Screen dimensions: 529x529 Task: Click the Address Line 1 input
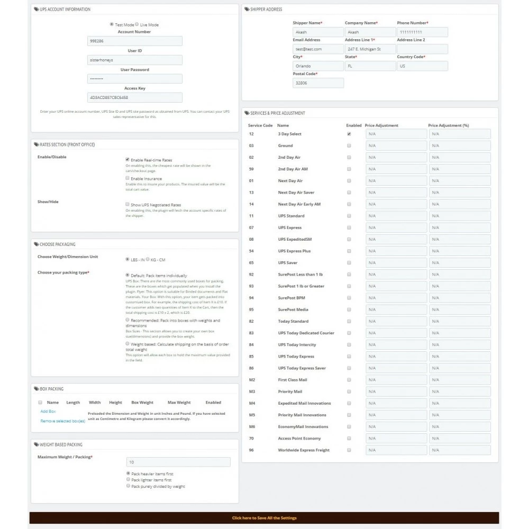370,49
